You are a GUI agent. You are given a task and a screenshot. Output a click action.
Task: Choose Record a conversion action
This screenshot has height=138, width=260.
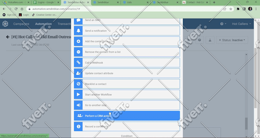pyautogui.click(x=127, y=127)
